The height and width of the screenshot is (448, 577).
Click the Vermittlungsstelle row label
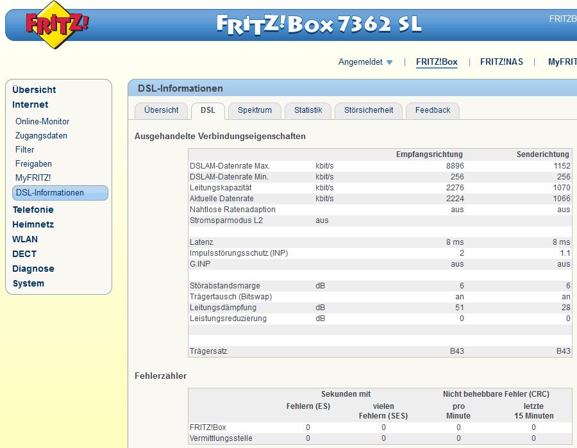[221, 438]
